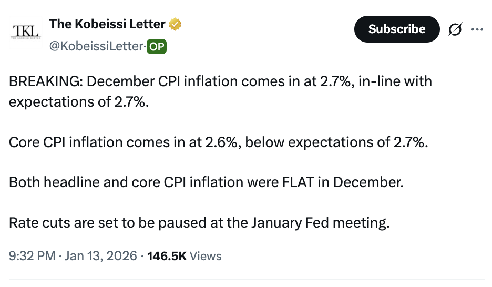Image resolution: width=492 pixels, height=287 pixels.
Task: Open the 9:32 PM post time
Action: click(x=32, y=256)
